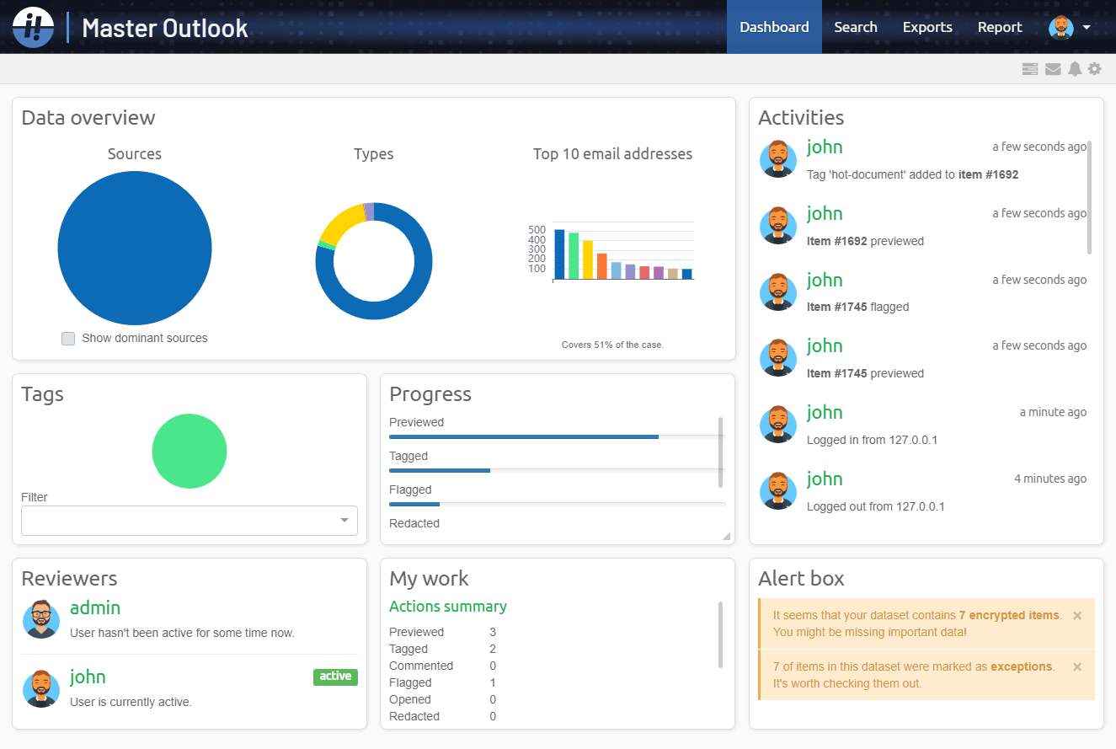Click the Activities panel scrollbar
This screenshot has width=1116, height=749.
coord(1089,198)
